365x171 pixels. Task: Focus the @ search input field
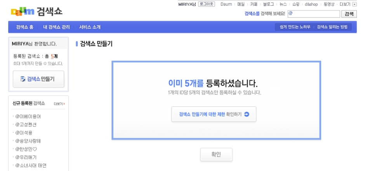click(314, 14)
